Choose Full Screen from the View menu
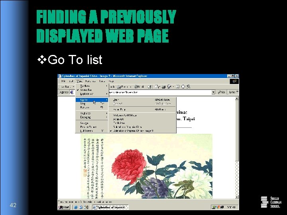This screenshot has width=287, height=215. coord(92,131)
